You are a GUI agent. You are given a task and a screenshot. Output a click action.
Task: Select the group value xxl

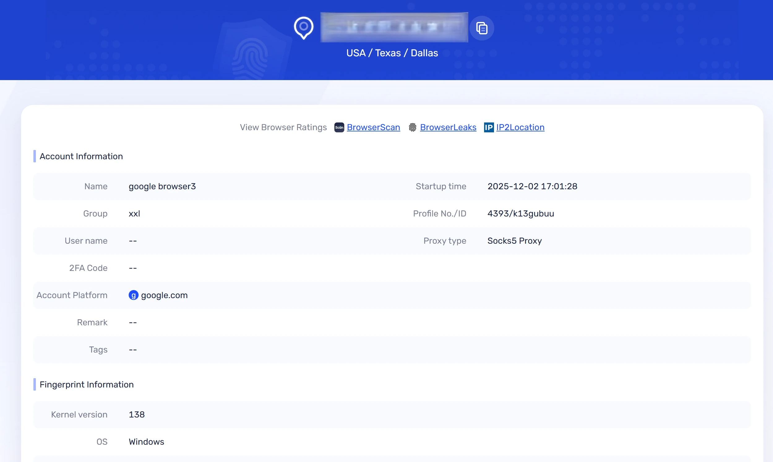[134, 214]
